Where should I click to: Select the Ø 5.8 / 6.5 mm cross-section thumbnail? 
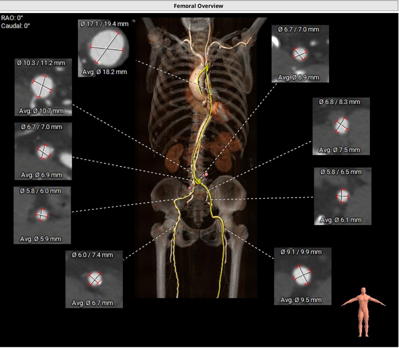[342, 196]
